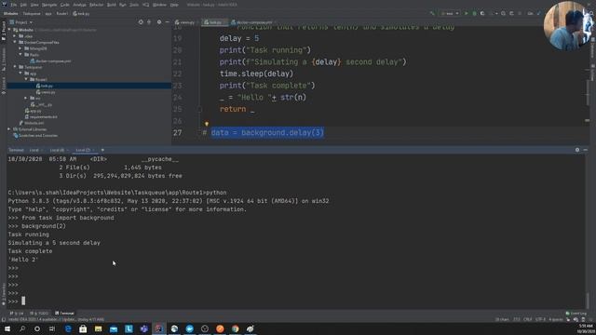Click Run with Coverage icon
The image size is (596, 335).
click(482, 13)
